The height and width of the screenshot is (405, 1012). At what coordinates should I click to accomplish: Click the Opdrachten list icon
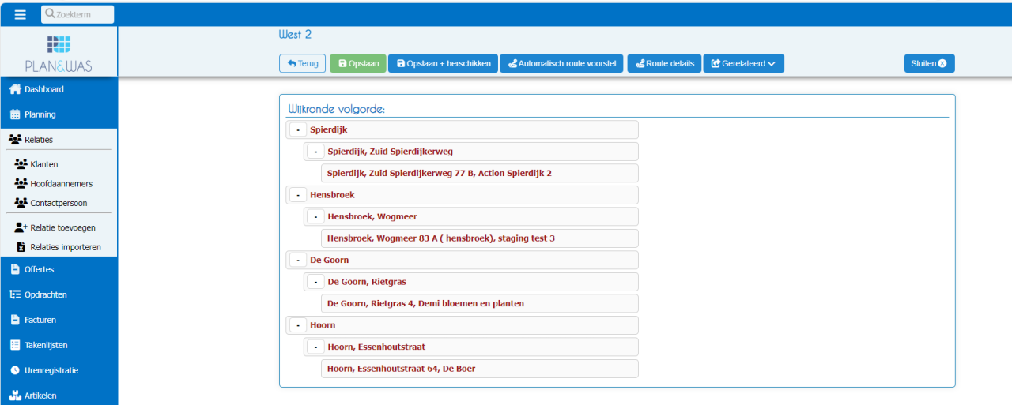point(15,294)
